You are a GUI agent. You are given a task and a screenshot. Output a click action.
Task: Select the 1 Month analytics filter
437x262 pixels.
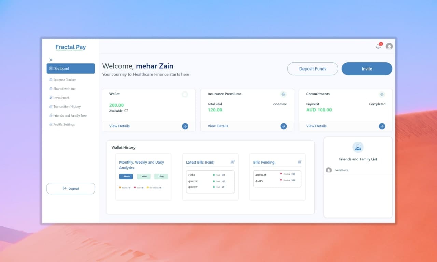(x=126, y=176)
